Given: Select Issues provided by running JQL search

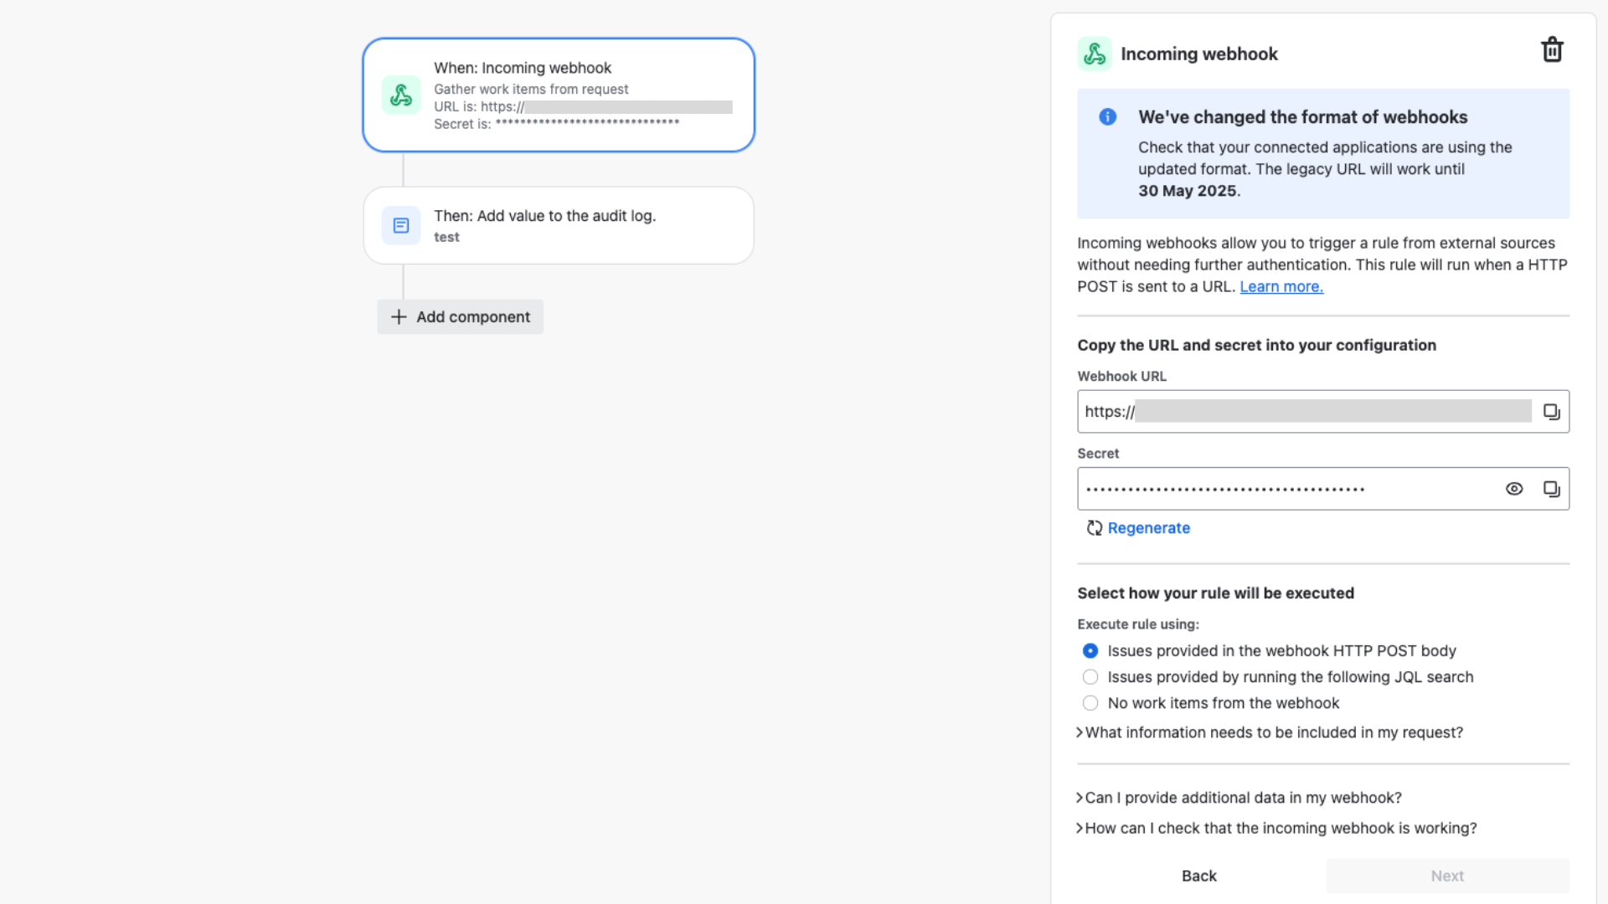Looking at the screenshot, I should click(x=1090, y=676).
